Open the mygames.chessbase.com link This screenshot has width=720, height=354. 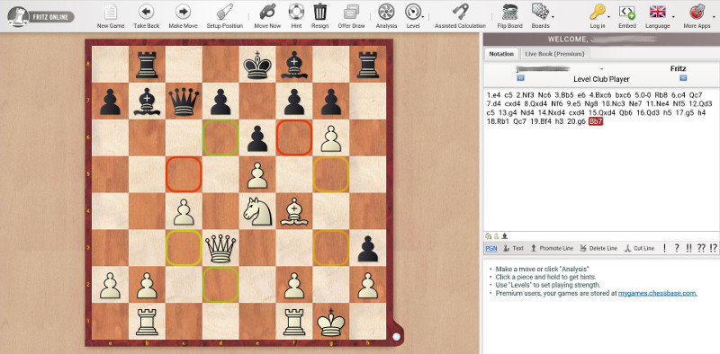658,293
